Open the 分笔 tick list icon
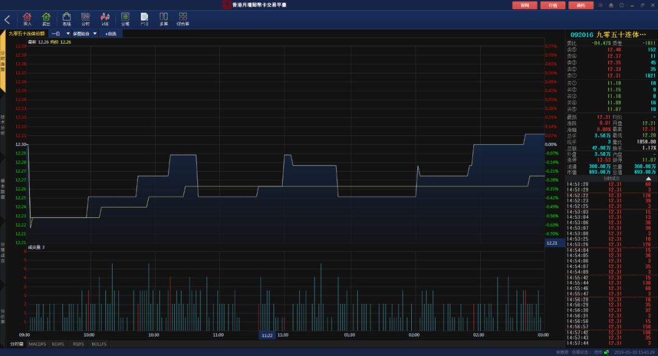This screenshot has width=658, height=356. [x=125, y=19]
